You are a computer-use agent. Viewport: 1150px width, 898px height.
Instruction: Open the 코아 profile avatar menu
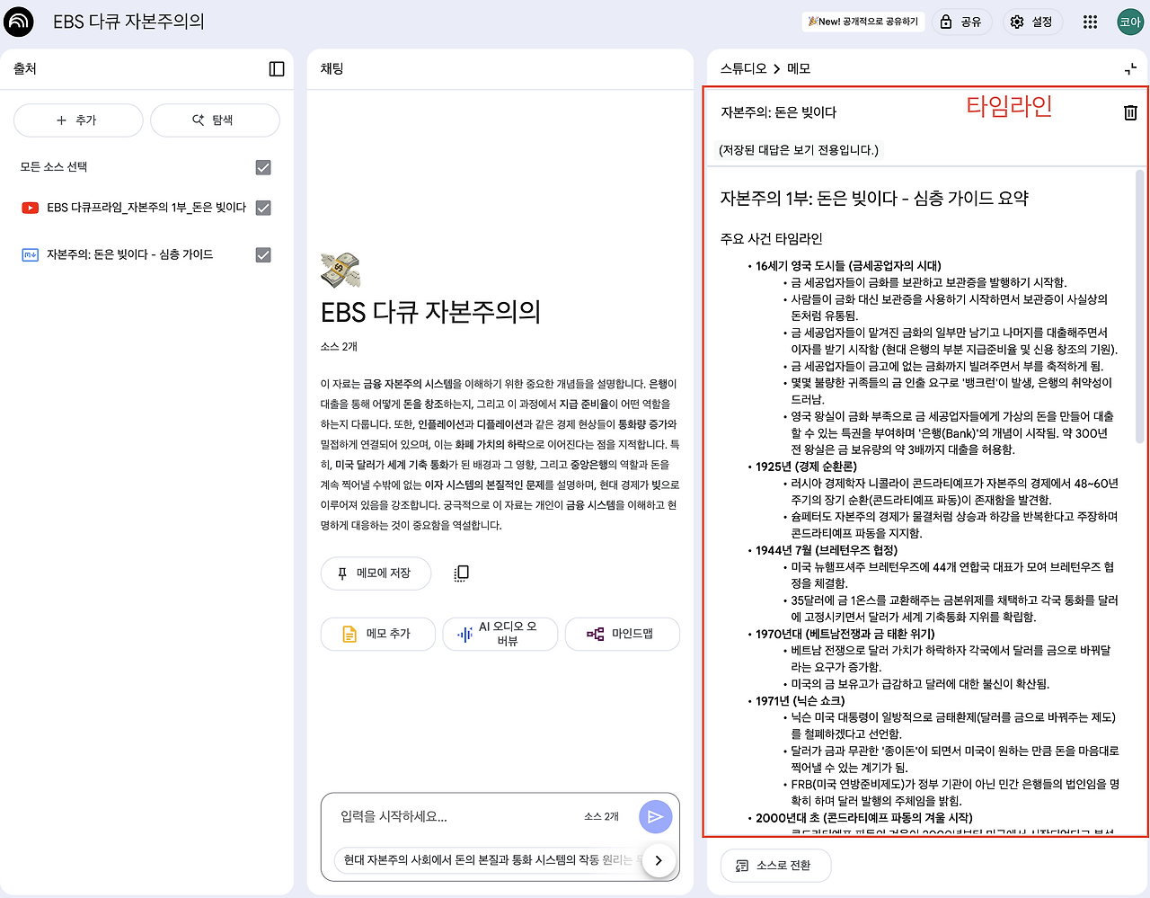(x=1129, y=22)
